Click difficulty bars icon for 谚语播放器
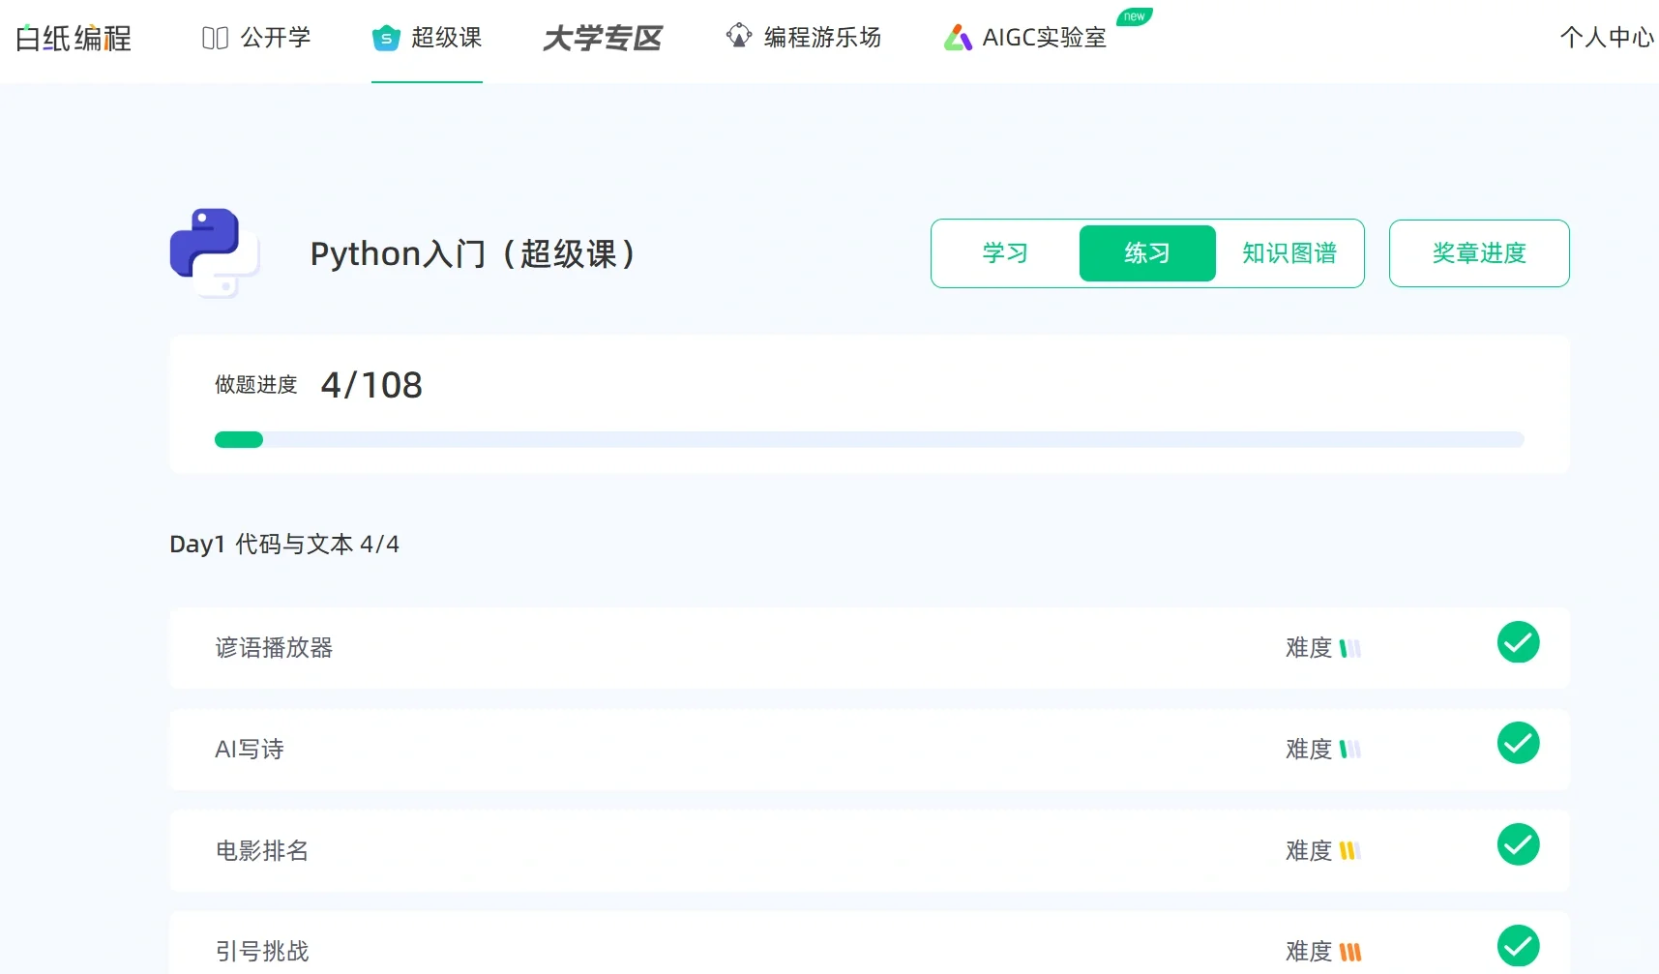The image size is (1659, 974). (x=1350, y=648)
